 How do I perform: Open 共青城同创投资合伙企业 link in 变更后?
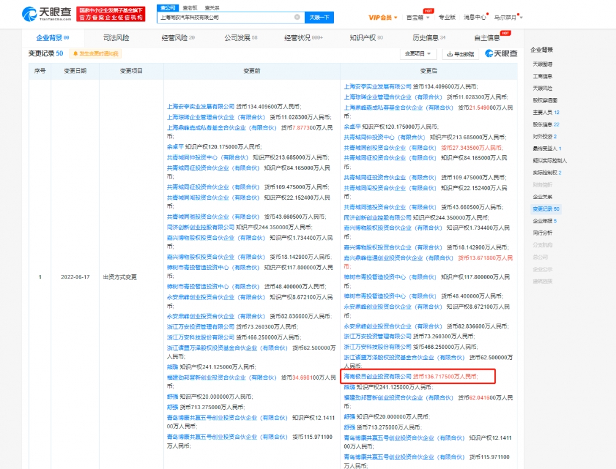click(x=390, y=148)
